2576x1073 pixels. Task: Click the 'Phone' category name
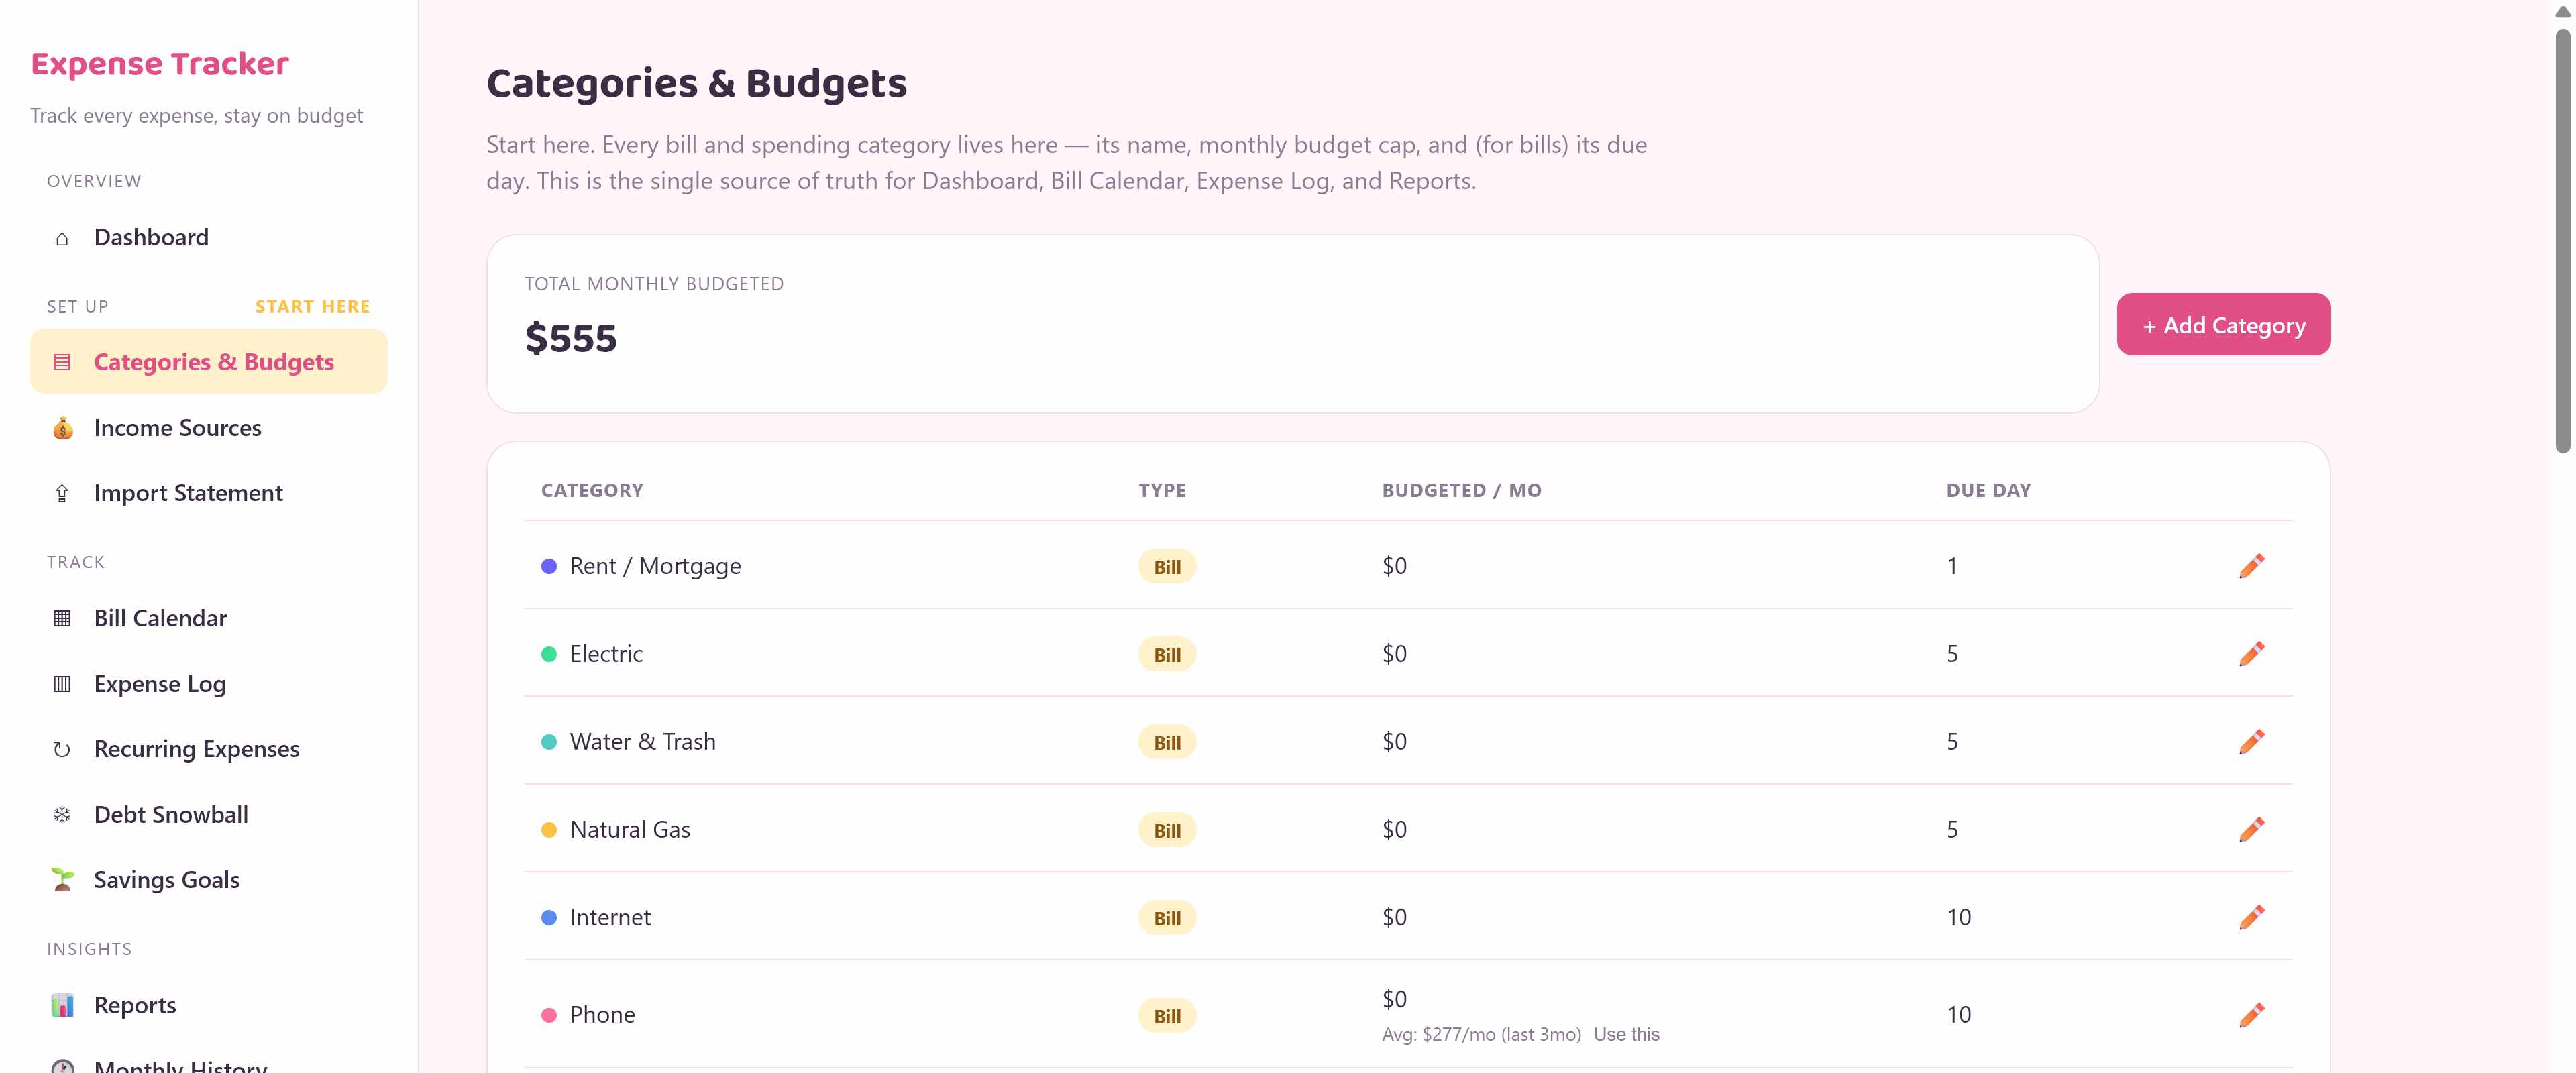click(602, 1015)
